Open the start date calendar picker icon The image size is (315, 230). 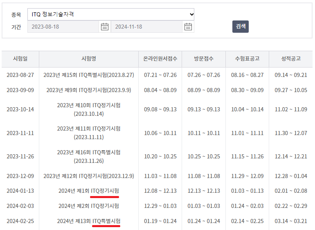click(x=104, y=27)
